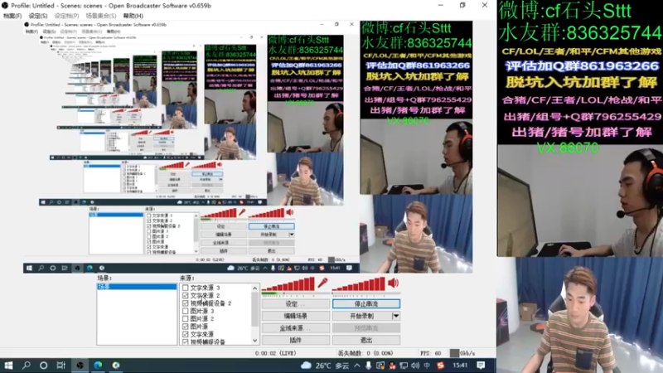Image resolution: width=663 pixels, height=373 pixels.
Task: Open the 场景集合(S) menu
Action: 100,16
